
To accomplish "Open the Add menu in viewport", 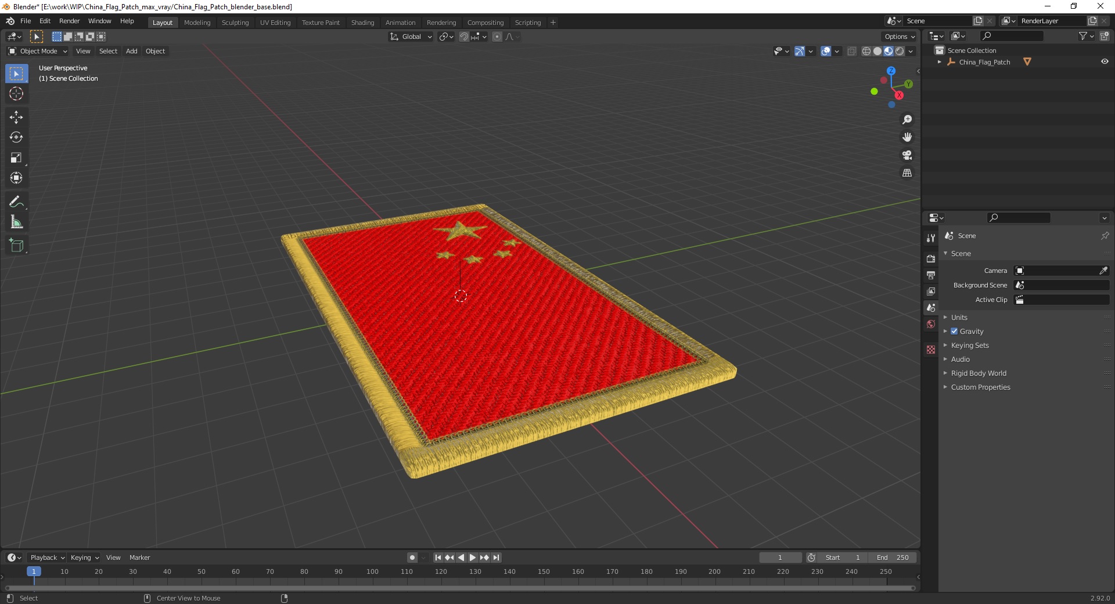I will point(132,51).
